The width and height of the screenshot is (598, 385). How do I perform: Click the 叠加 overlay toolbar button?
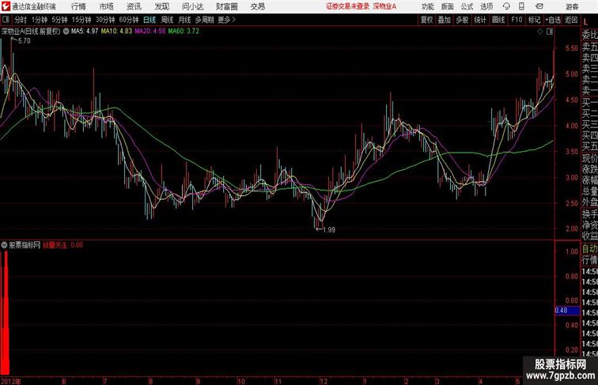(x=445, y=20)
